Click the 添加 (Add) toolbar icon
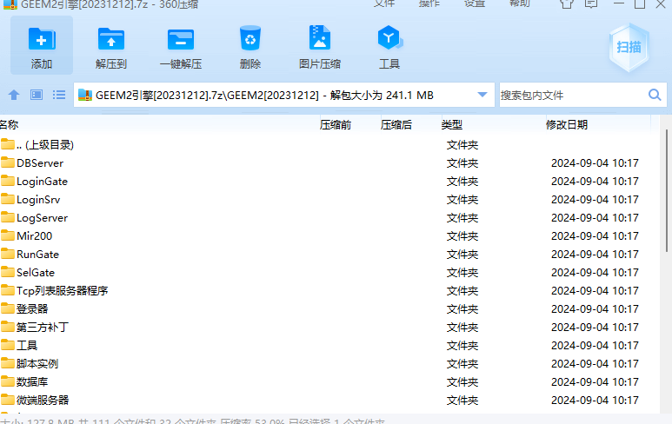Viewport: 672px width, 424px height. tap(42, 46)
